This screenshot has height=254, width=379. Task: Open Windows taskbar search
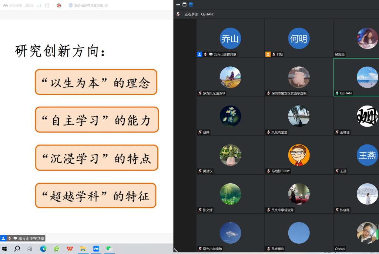(17, 249)
